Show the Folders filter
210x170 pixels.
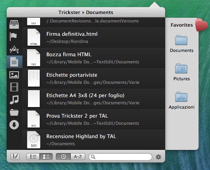(x=14, y=113)
